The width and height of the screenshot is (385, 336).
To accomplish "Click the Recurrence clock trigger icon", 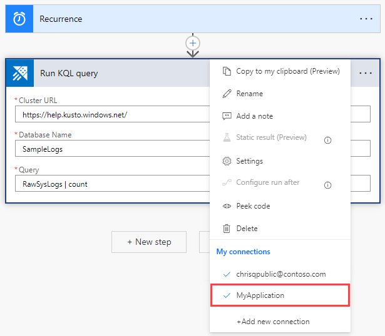I will point(19,19).
